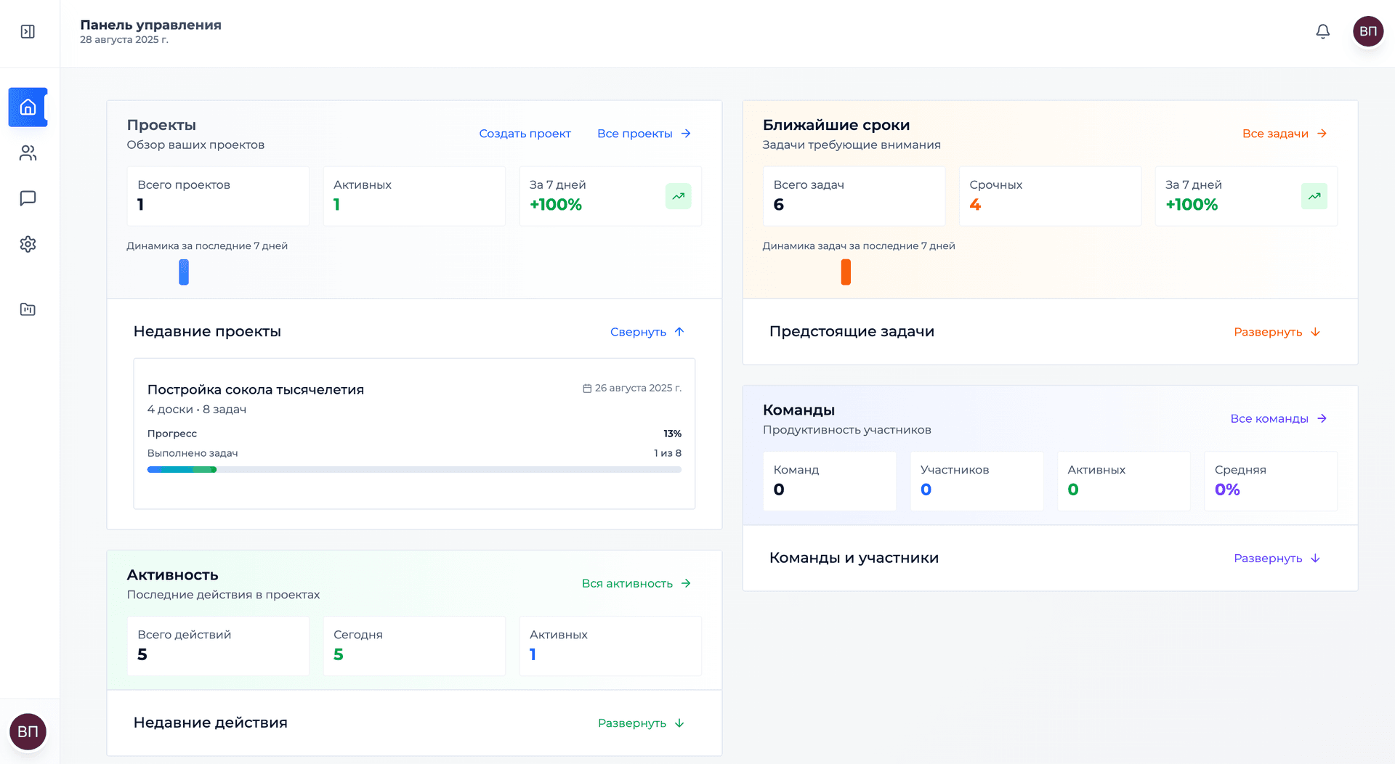This screenshot has width=1395, height=764.
Task: Expand the Предстоящие задачи section
Action: click(x=1277, y=332)
